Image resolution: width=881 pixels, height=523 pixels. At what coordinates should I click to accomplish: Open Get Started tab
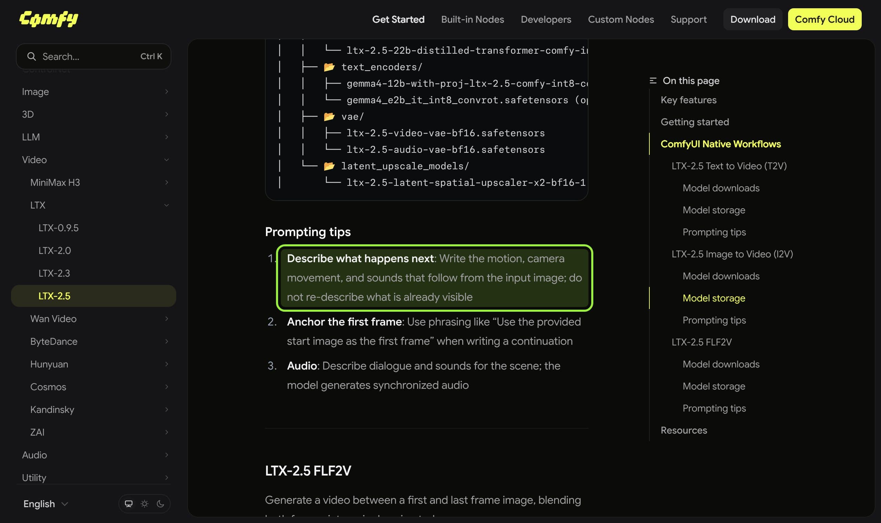(x=398, y=19)
